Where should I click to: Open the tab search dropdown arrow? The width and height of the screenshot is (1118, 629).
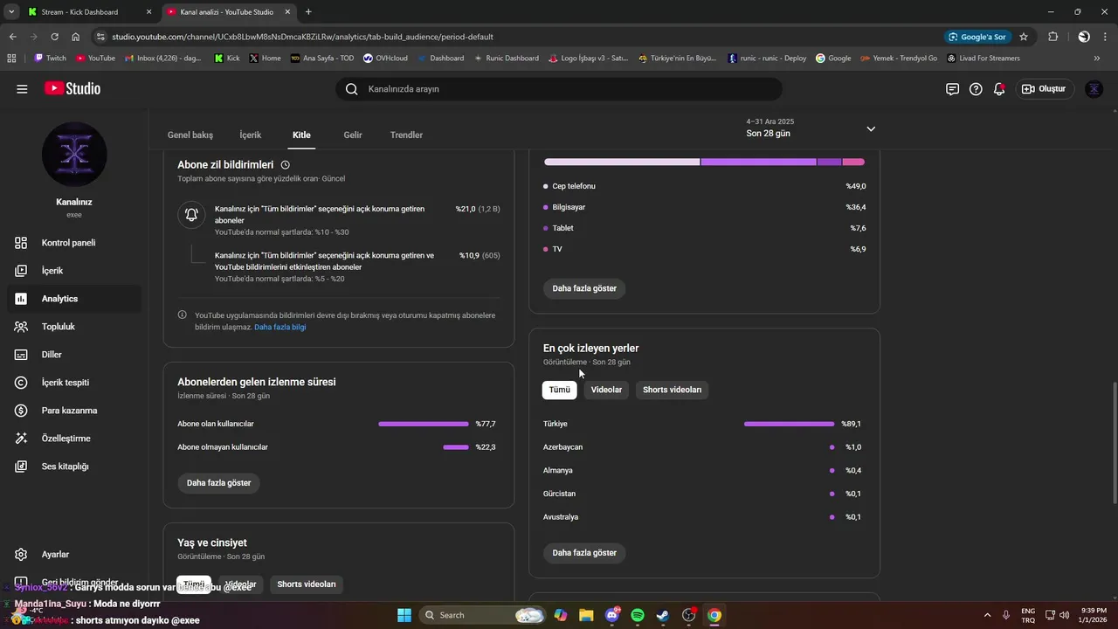point(11,12)
